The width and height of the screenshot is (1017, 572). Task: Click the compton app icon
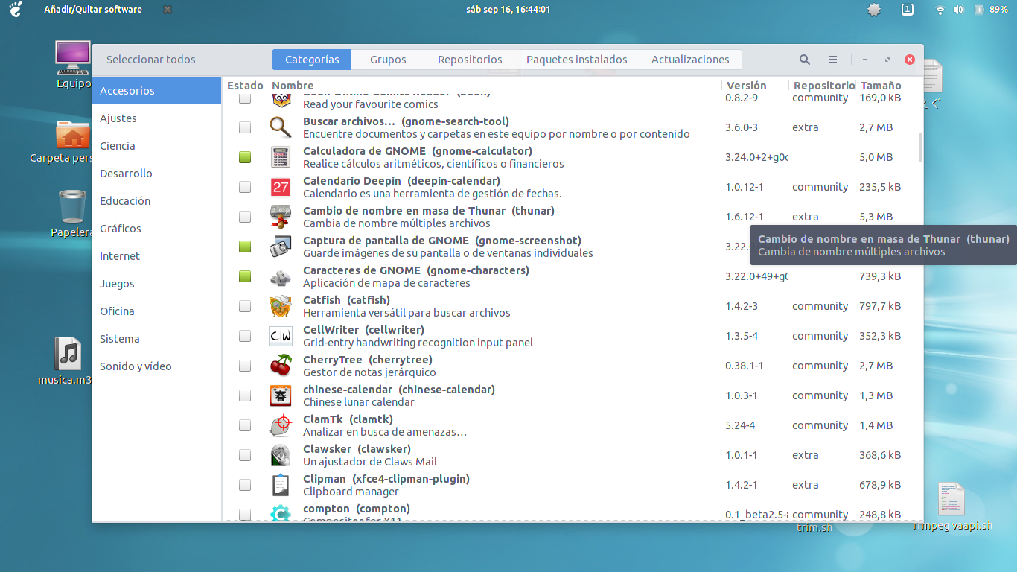click(281, 513)
